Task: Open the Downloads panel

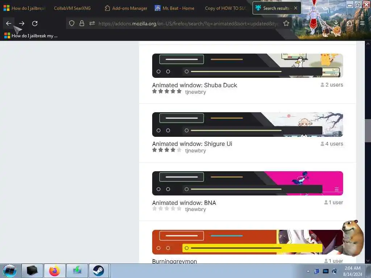Action: coord(336,23)
